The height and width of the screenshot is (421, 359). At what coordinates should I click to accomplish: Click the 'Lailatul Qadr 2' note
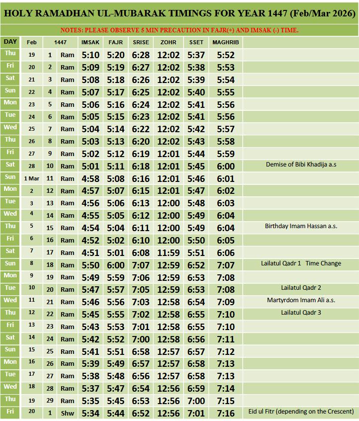[301, 287]
